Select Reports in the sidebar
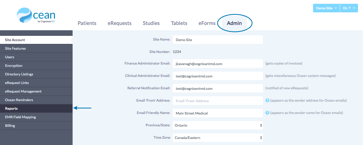Screen dimensions: 363x145 (x=11, y=108)
